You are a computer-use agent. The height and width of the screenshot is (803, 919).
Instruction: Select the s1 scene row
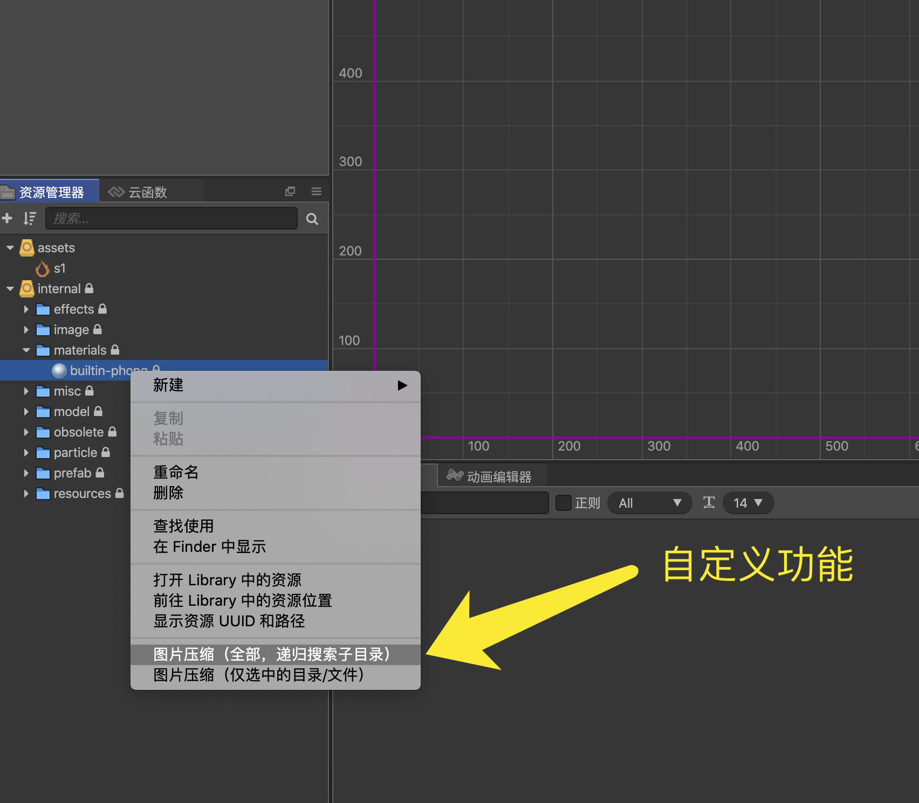[x=164, y=268]
